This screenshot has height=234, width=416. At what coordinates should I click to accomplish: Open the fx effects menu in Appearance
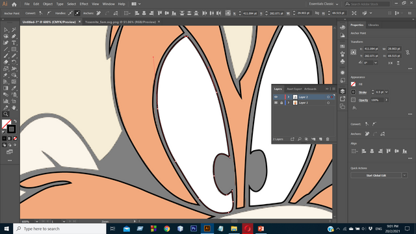tap(354, 108)
